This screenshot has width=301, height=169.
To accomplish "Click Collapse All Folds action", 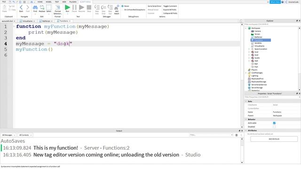I will pos(170,13).
